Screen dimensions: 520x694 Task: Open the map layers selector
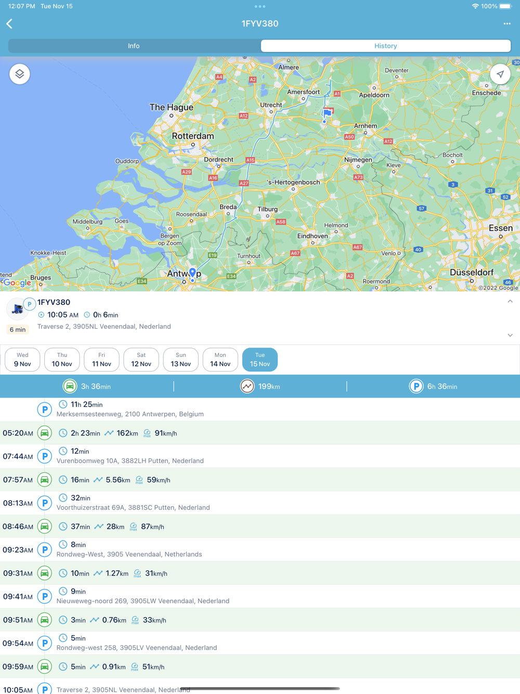20,74
